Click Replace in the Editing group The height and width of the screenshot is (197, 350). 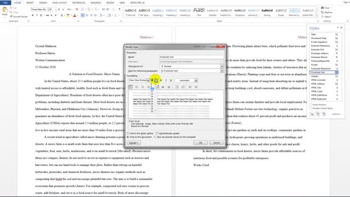[x=327, y=12]
